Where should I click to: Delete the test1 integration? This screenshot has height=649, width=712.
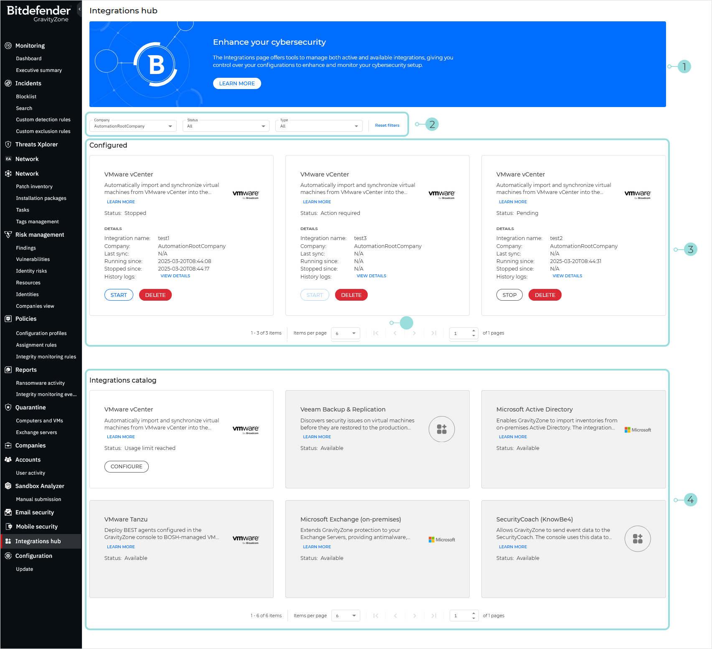coord(155,295)
